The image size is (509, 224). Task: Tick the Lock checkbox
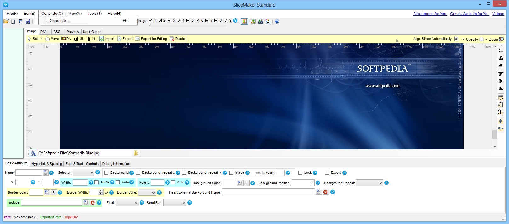tap(300, 173)
